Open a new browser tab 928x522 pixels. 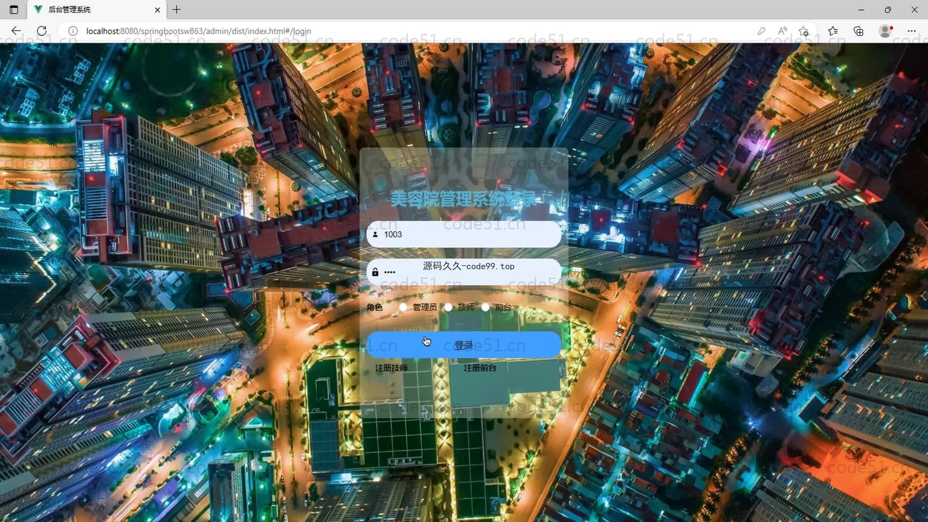coord(177,10)
